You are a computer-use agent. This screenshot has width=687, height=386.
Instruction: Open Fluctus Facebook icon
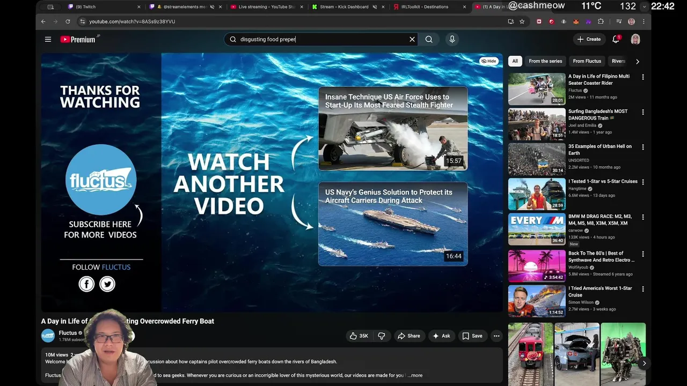[x=86, y=284]
